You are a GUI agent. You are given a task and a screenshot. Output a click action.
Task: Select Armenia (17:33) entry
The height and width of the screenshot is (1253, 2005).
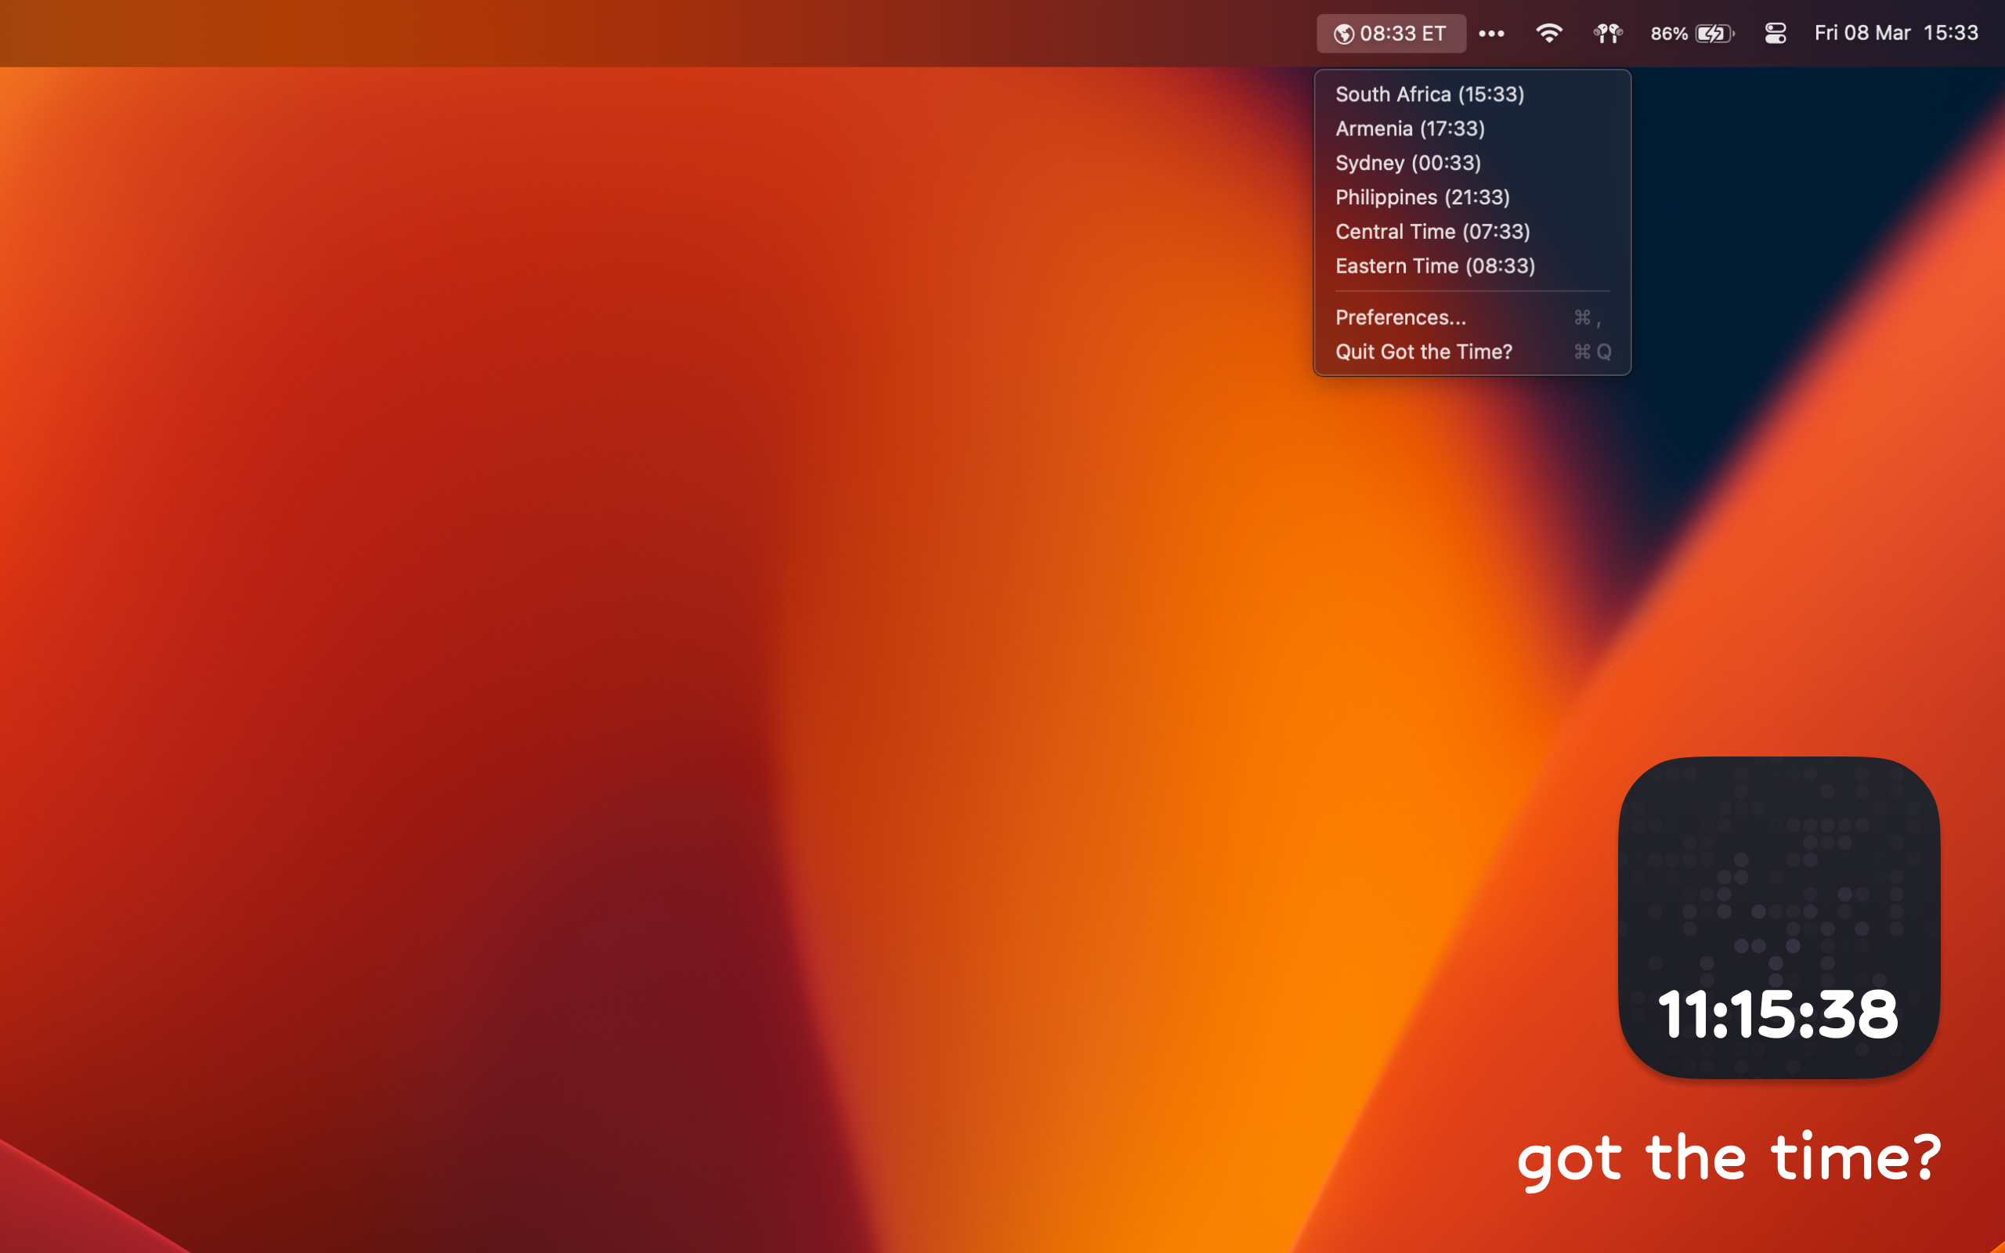point(1472,128)
